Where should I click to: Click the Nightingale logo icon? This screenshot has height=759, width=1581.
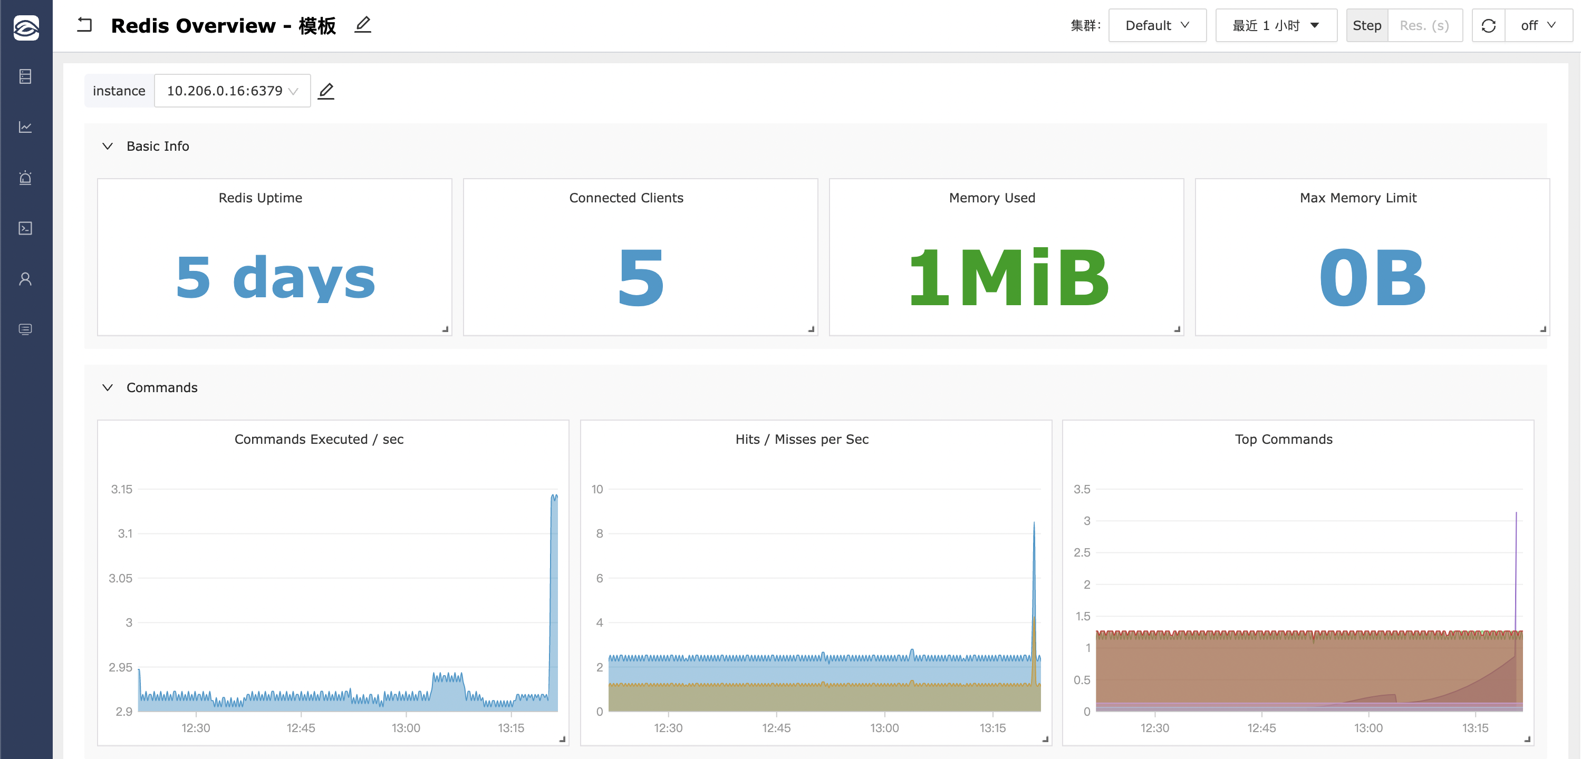pos(26,27)
